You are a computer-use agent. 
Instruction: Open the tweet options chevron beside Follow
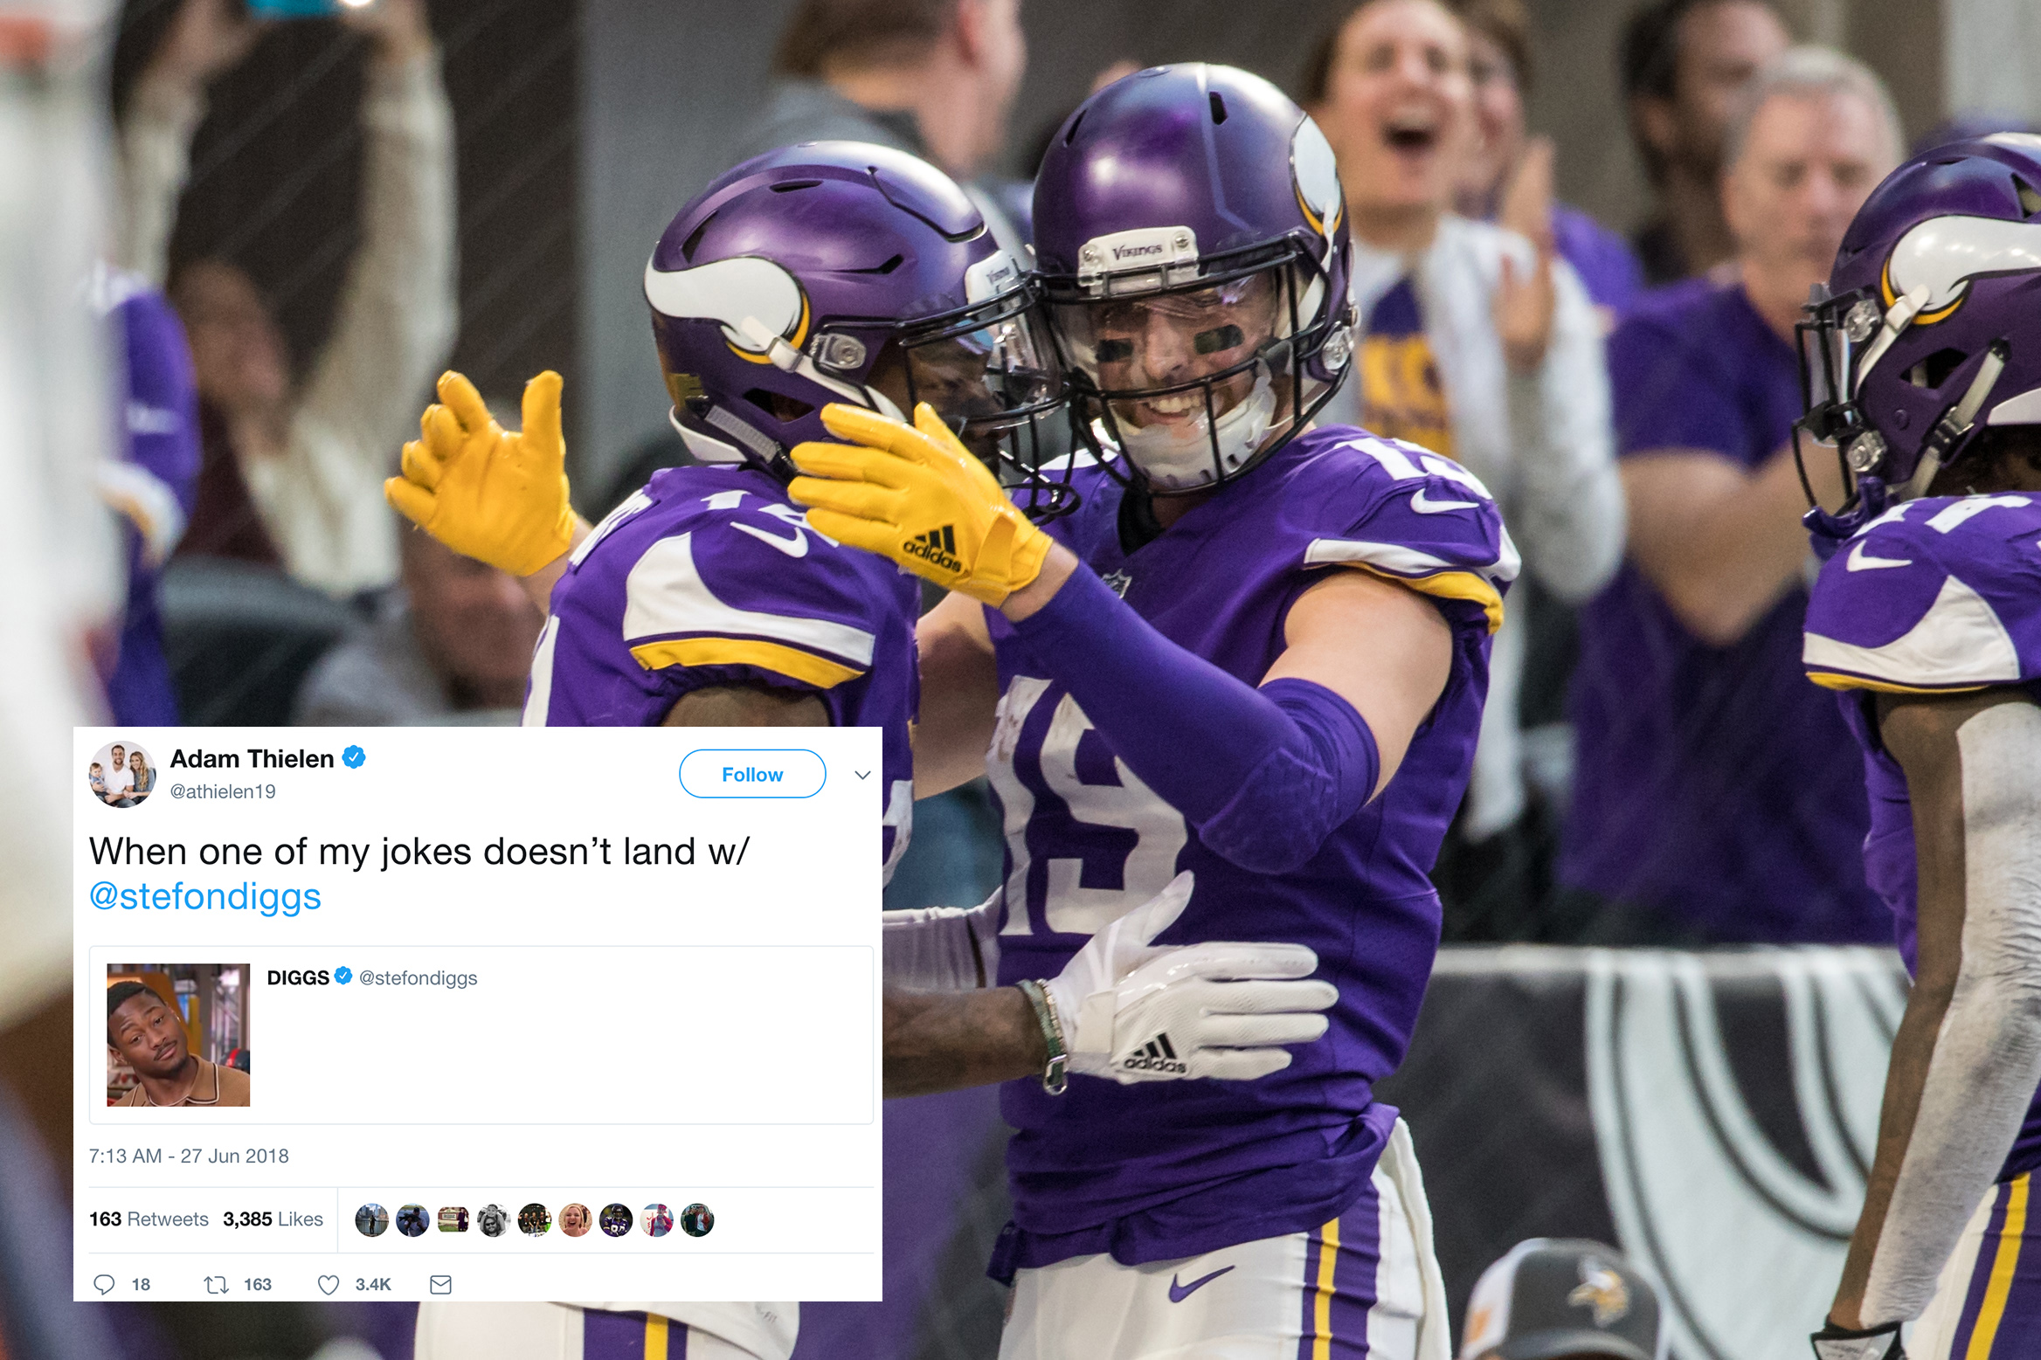point(862,775)
